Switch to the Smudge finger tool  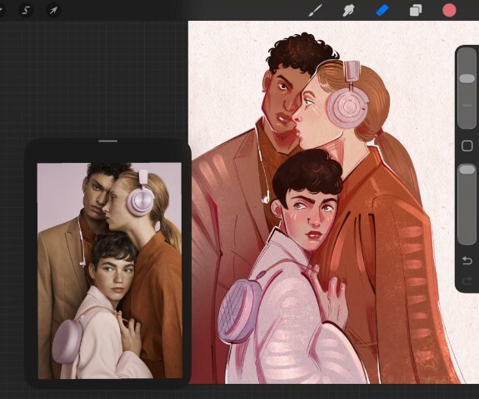[348, 10]
